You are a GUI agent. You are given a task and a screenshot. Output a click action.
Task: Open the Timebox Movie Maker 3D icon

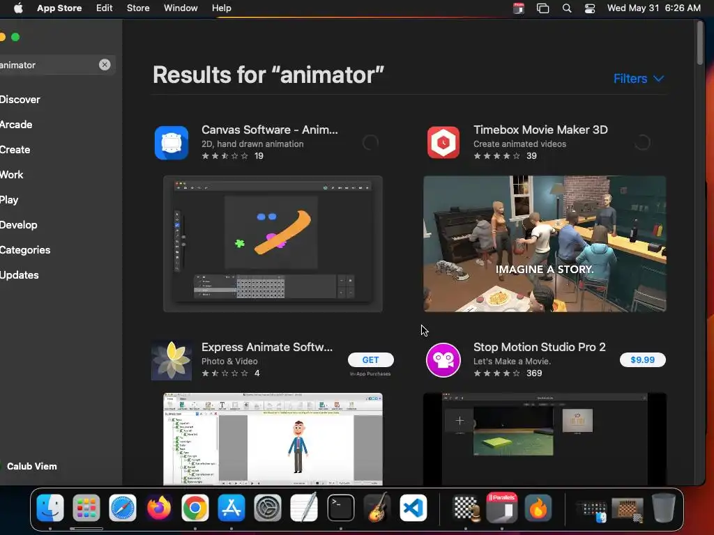tap(443, 143)
